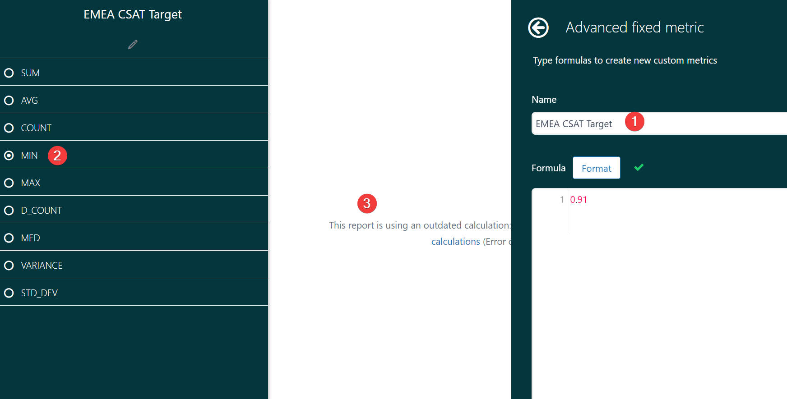Go back using the circled arrow icon
Image resolution: width=787 pixels, height=399 pixels.
(x=538, y=28)
